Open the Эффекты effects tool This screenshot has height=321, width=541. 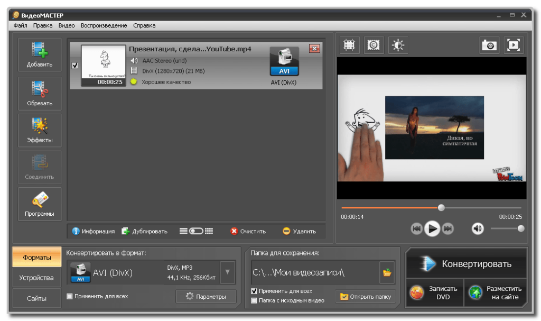click(x=40, y=130)
